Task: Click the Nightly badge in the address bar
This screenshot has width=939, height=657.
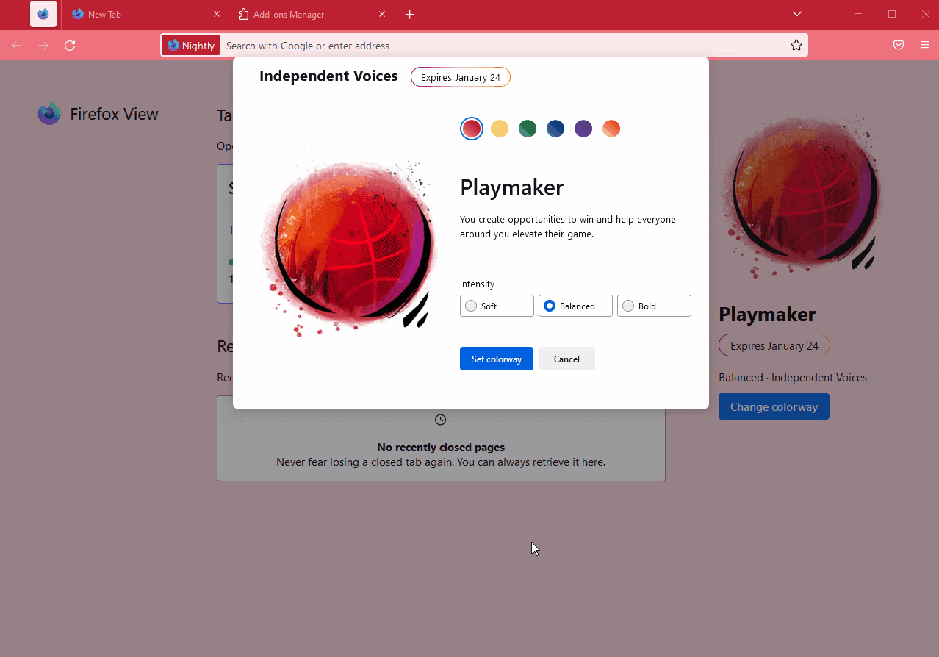Action: (x=191, y=45)
